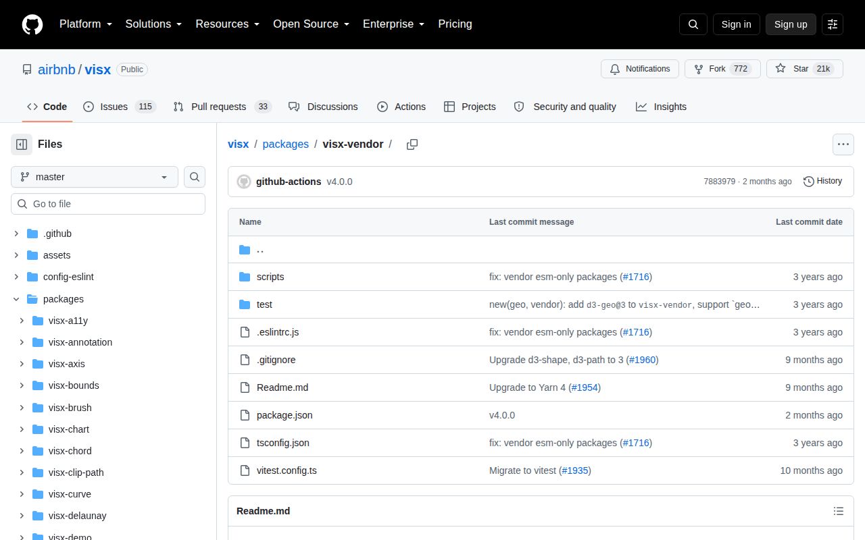Click the Sign in button
Image resolution: width=865 pixels, height=540 pixels.
[x=736, y=24]
